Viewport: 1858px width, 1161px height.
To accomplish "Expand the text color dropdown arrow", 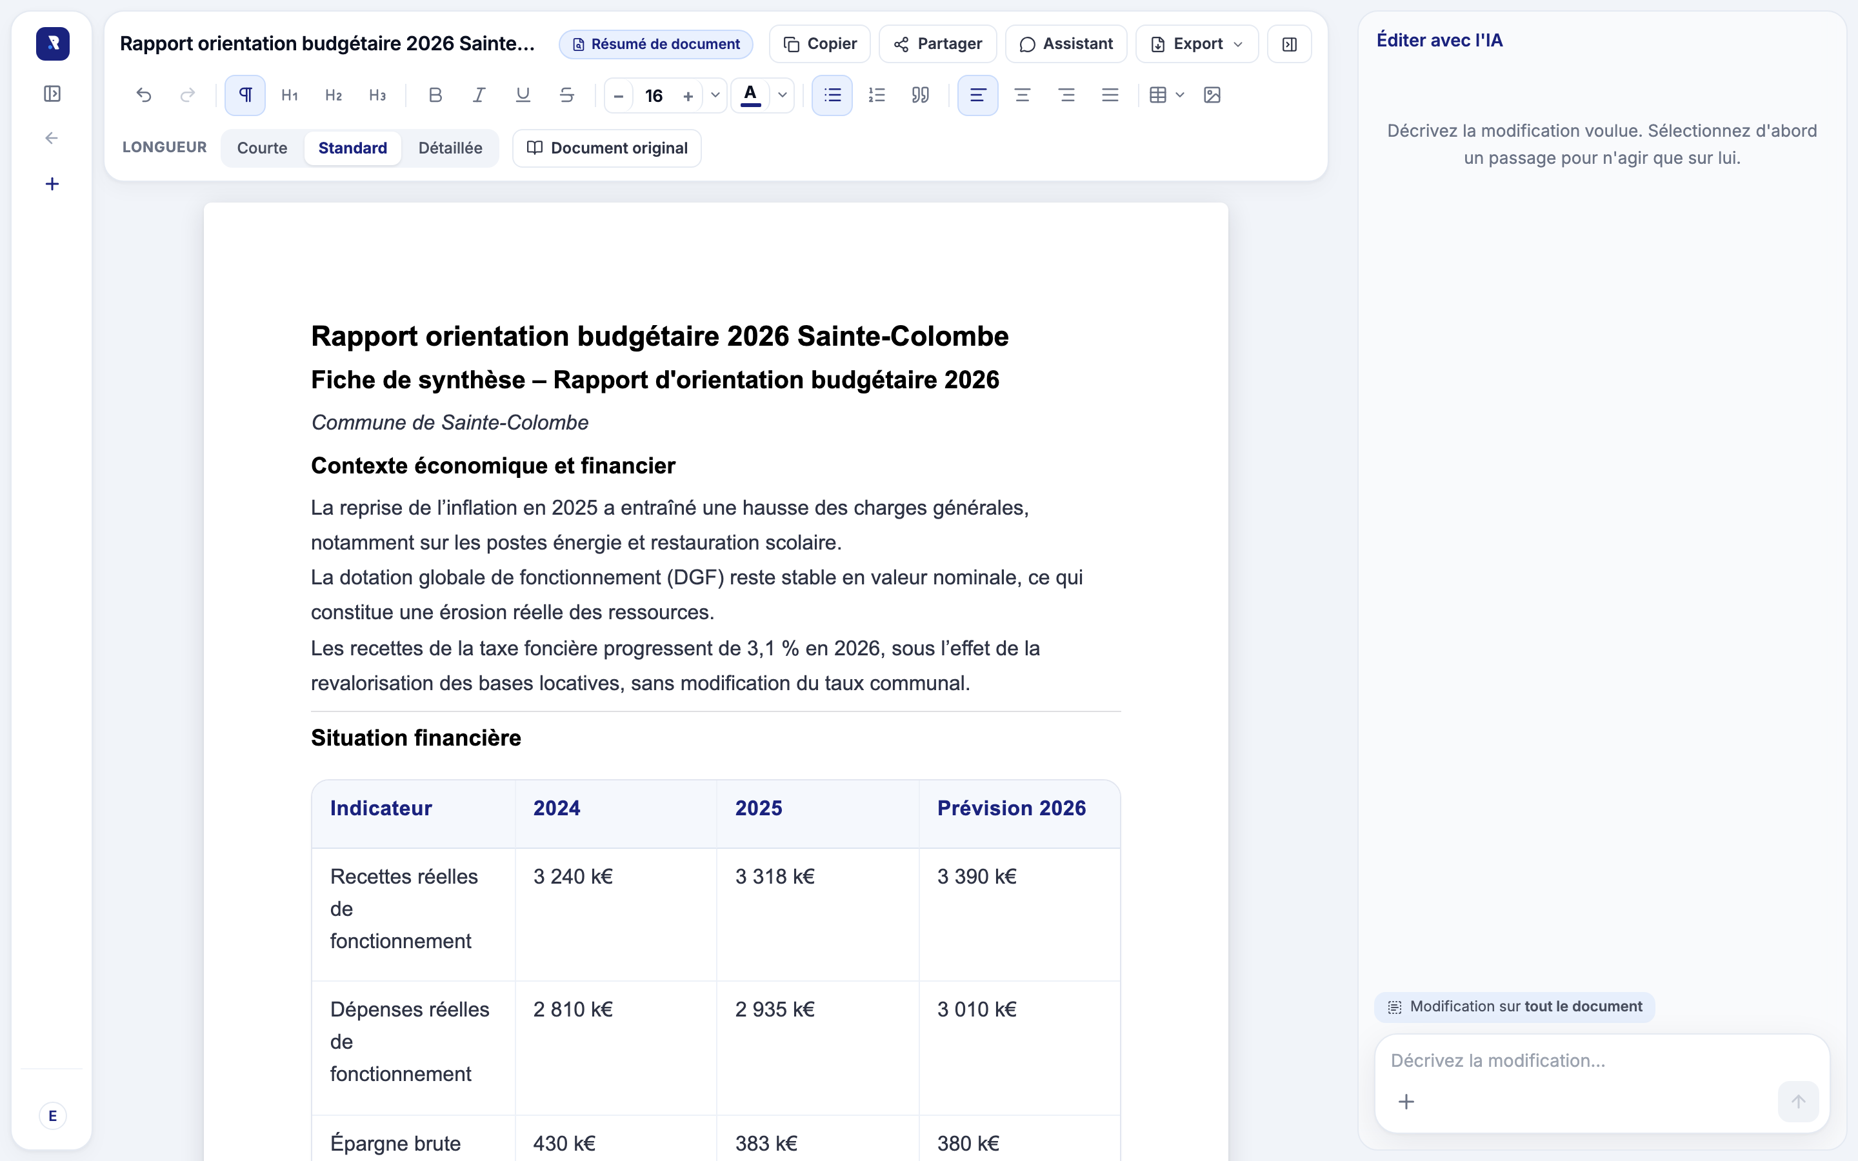I will click(783, 95).
